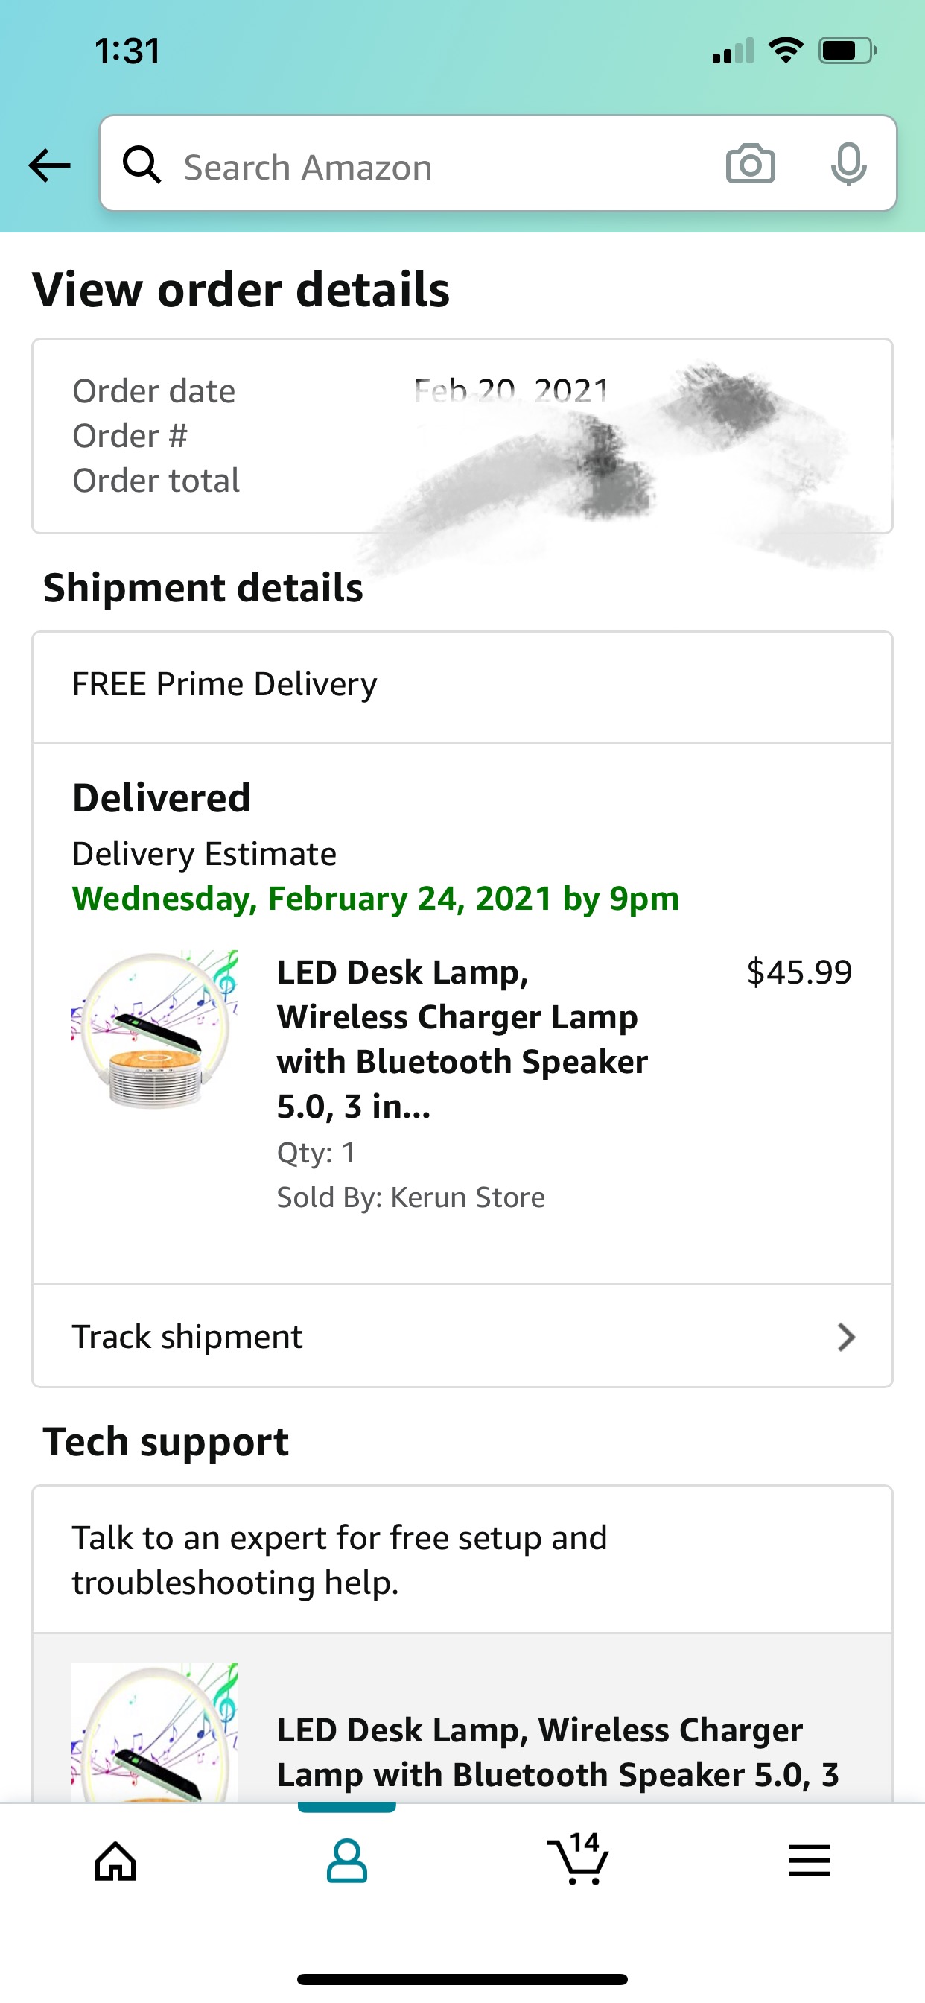Go to Home tab icon
The image size is (925, 2003).
click(x=116, y=1861)
